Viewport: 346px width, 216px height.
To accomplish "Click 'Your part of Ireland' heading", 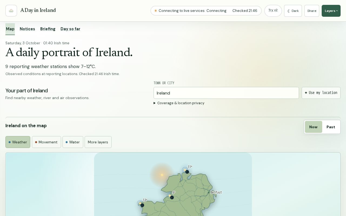I will [x=26, y=91].
